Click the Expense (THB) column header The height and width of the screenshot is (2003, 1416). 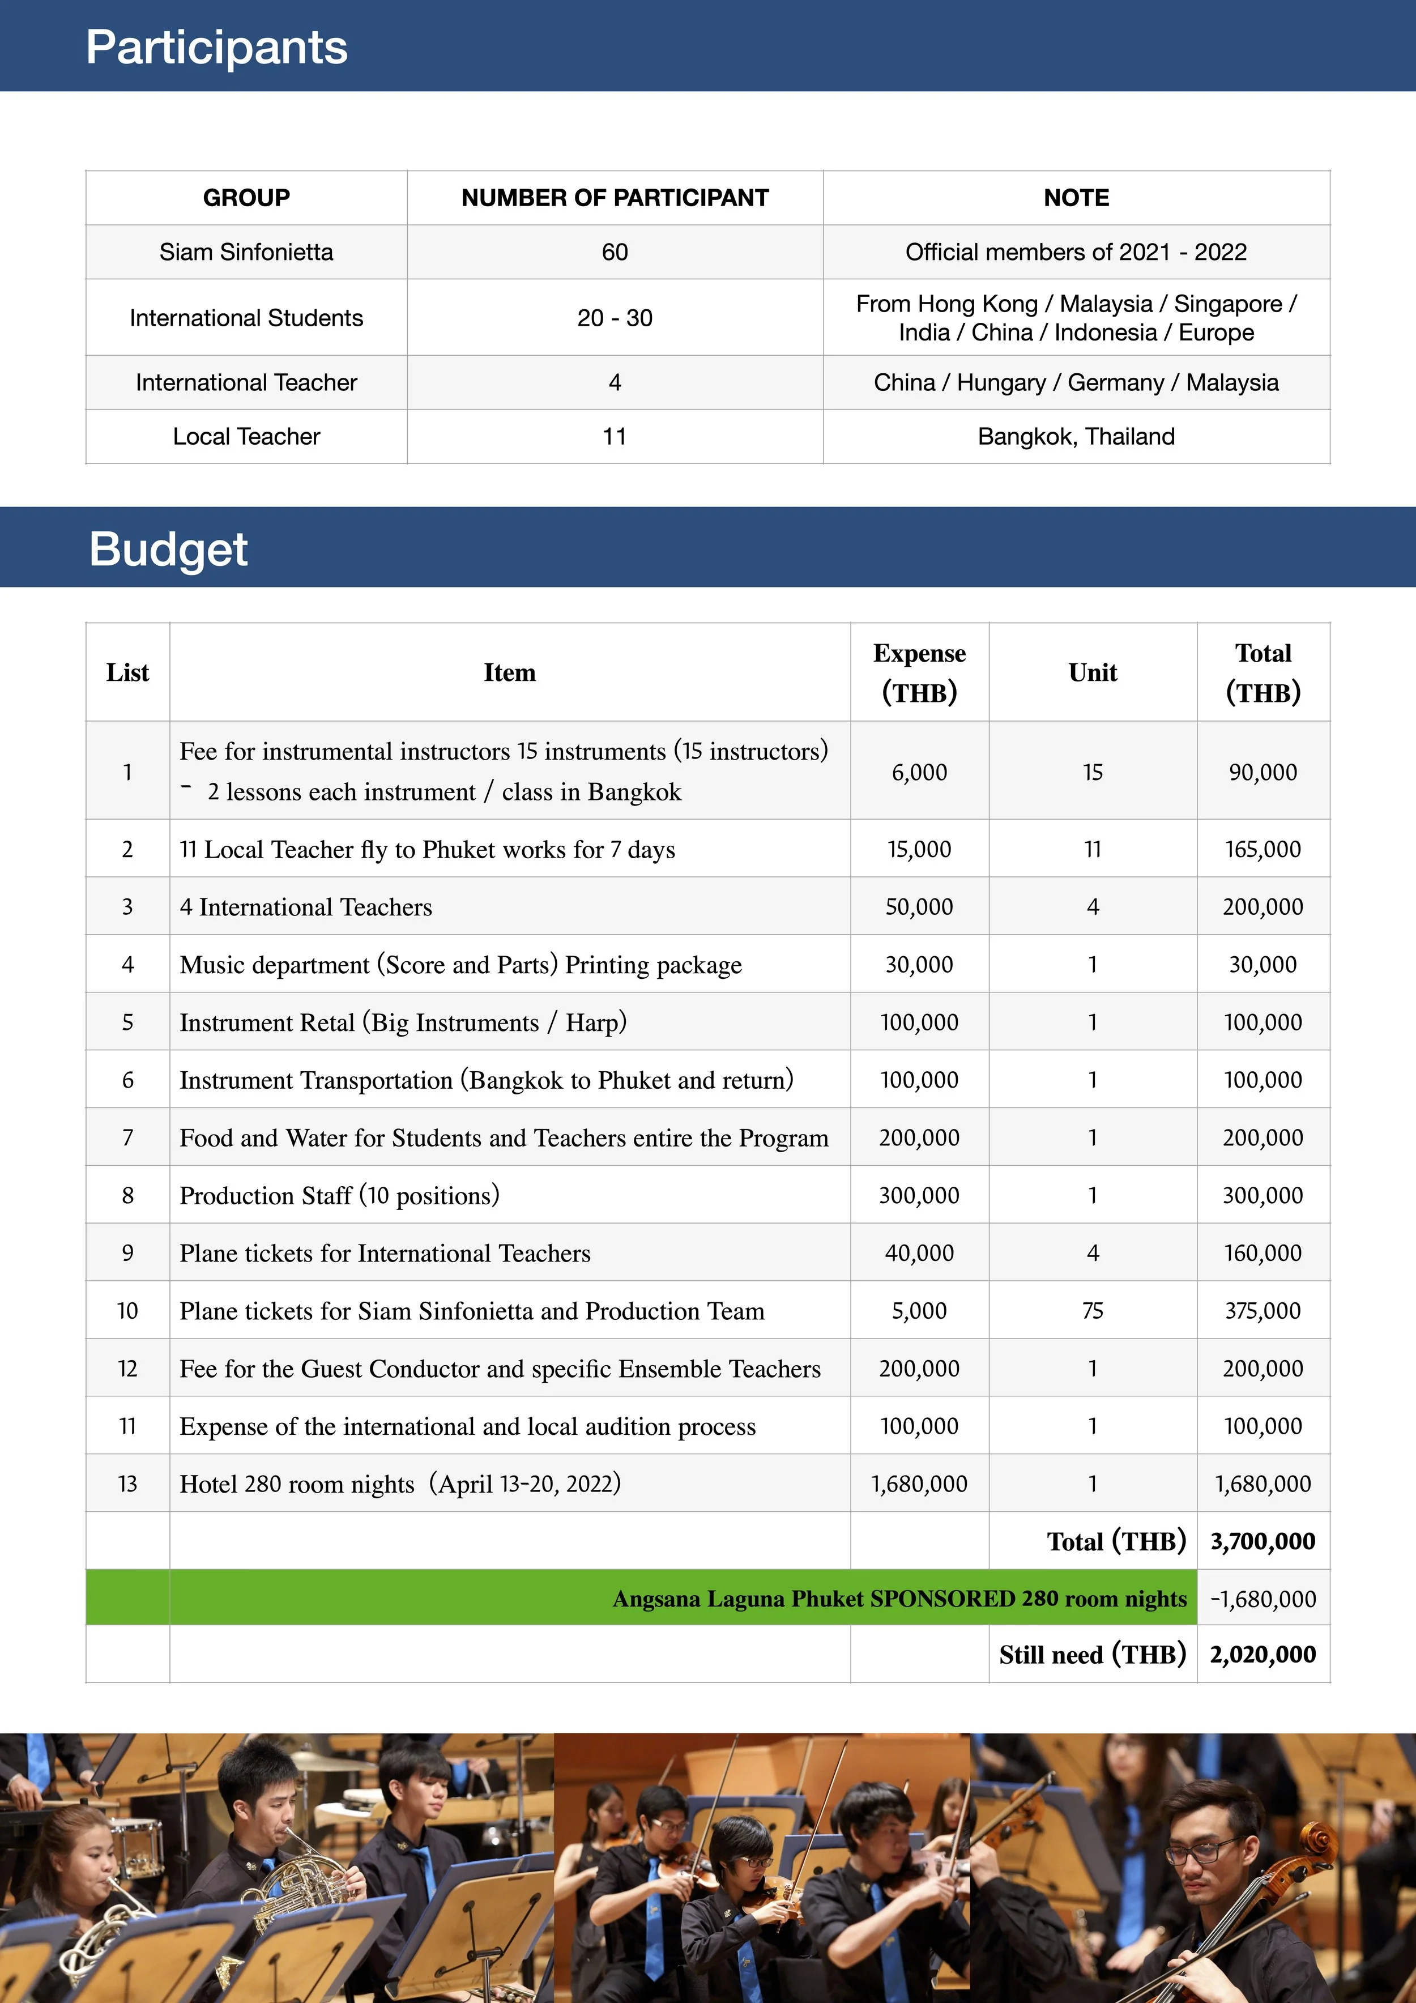coord(919,672)
